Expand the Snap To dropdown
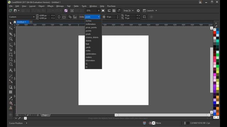Screen dimensions: 227x127 [133, 11]
